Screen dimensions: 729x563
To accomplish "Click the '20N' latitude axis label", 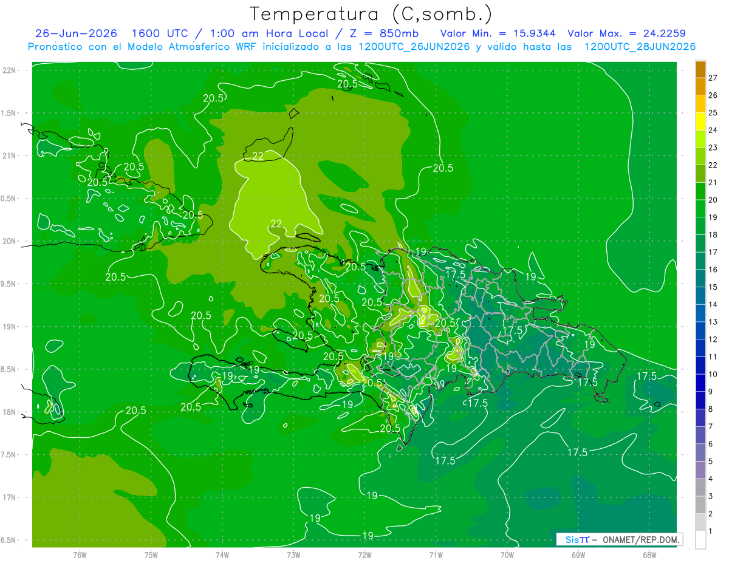I will point(10,241).
